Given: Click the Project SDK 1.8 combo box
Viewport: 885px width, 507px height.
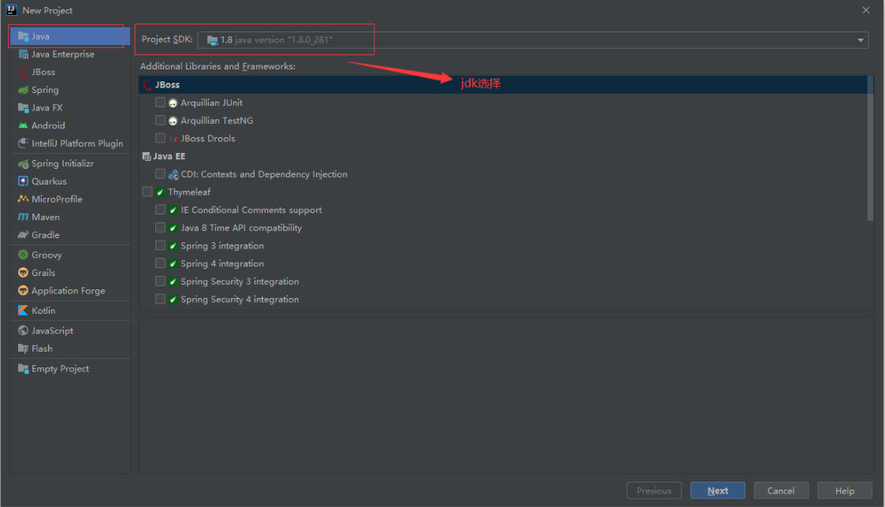Looking at the screenshot, I should pyautogui.click(x=533, y=40).
